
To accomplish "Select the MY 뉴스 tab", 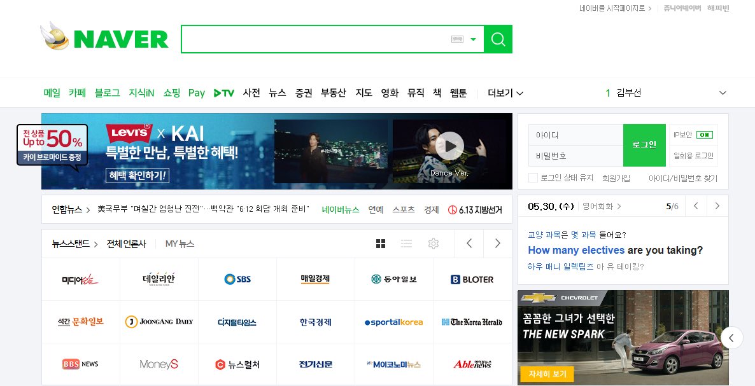I will 180,244.
